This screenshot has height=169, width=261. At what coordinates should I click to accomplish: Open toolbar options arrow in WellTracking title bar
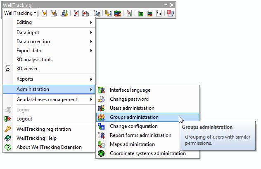166,5
